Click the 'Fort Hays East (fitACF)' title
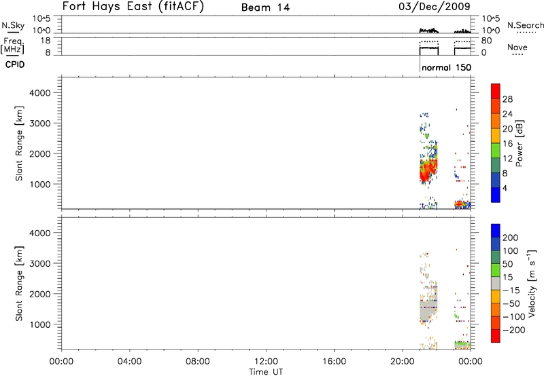The width and height of the screenshot is (544, 376). tap(133, 7)
